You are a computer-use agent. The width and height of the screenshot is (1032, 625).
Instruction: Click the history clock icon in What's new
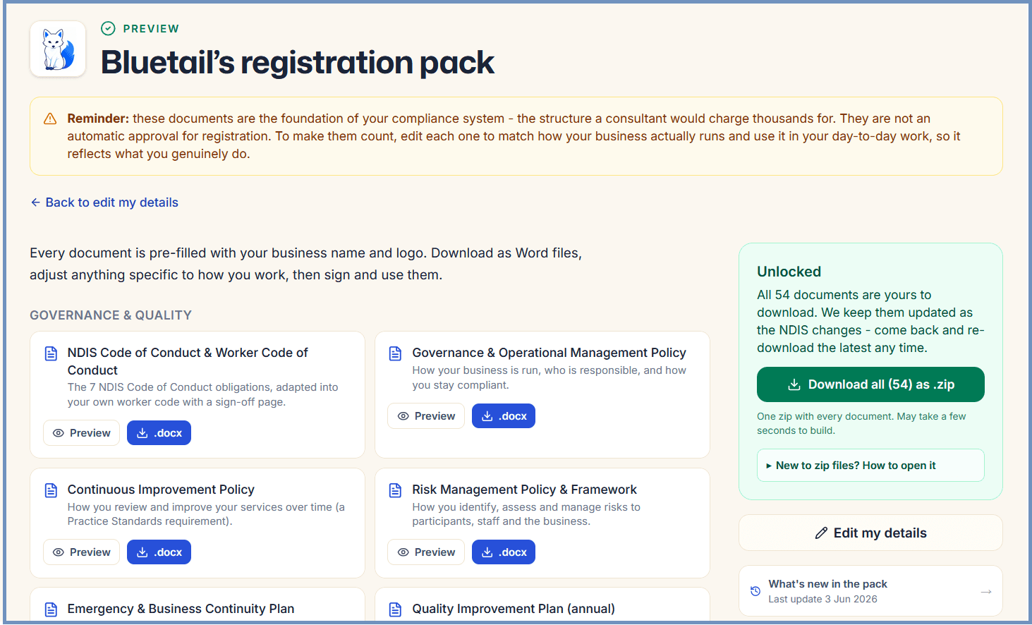pos(755,591)
